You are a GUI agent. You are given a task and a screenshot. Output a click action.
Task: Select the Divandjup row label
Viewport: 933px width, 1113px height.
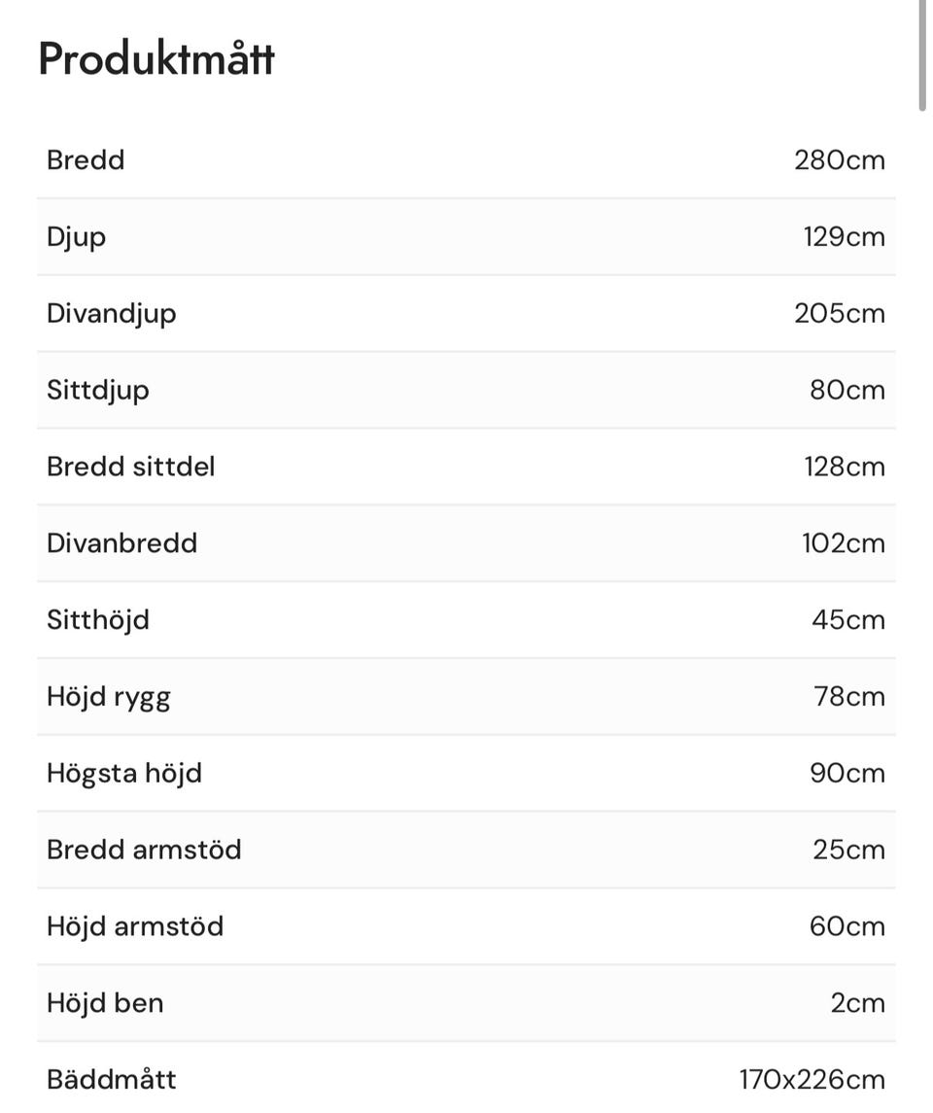pyautogui.click(x=111, y=313)
